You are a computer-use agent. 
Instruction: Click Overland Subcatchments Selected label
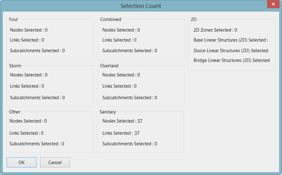(130, 97)
